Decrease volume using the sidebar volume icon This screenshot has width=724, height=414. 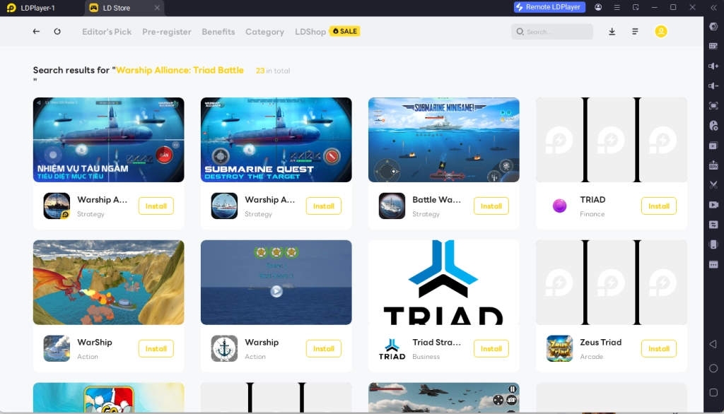[x=714, y=85]
